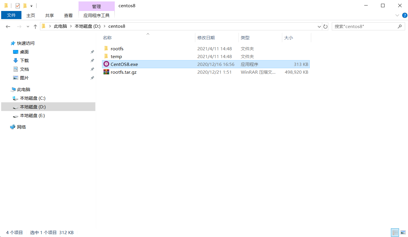Open the rootfs folder icon
408x237 pixels.
[x=106, y=49]
